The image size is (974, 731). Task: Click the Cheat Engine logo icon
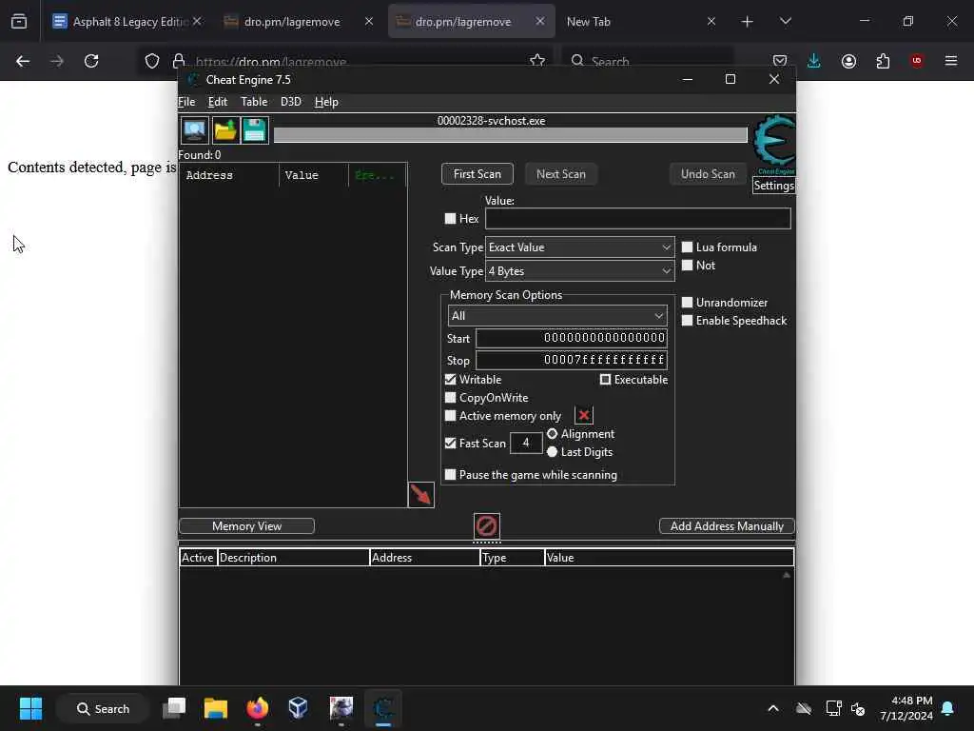774,145
